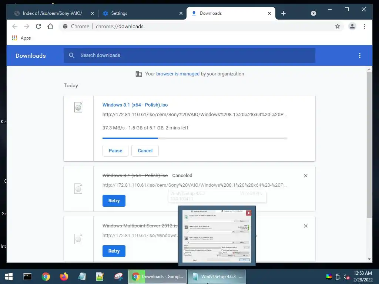Close the Settings tab
The image size is (379, 284).
[x=181, y=13]
